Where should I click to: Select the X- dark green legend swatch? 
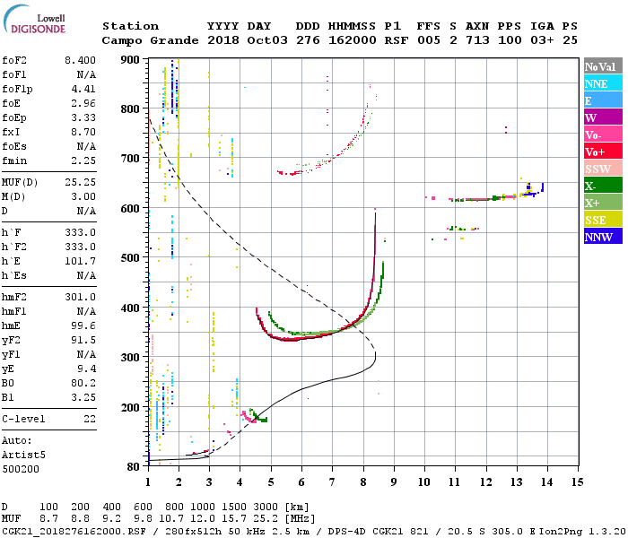[x=603, y=186]
